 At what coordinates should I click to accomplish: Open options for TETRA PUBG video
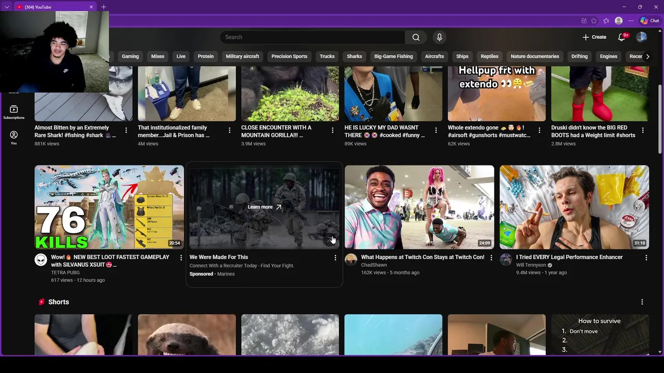pos(181,257)
